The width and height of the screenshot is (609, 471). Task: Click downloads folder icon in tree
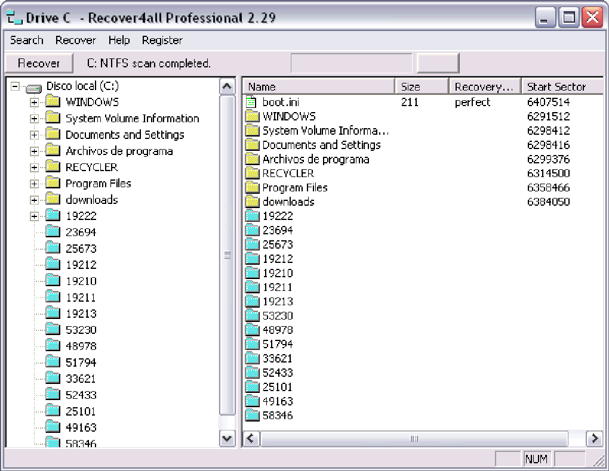pyautogui.click(x=53, y=199)
